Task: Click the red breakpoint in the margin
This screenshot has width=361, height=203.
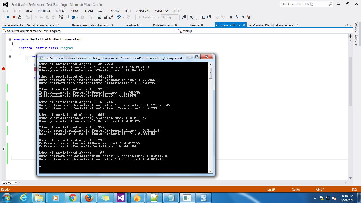Action: coord(4,69)
